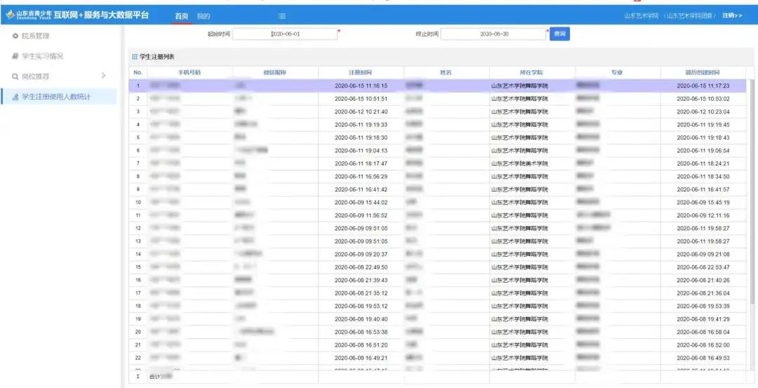Switch to the 首页 tab
The image size is (758, 388).
pyautogui.click(x=181, y=15)
